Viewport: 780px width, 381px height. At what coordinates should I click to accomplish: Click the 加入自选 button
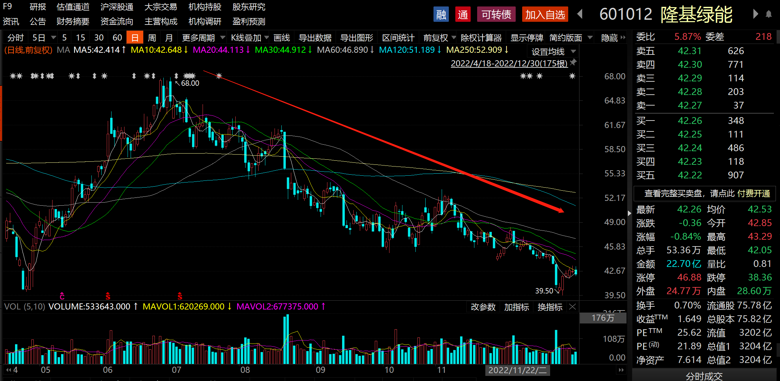545,15
